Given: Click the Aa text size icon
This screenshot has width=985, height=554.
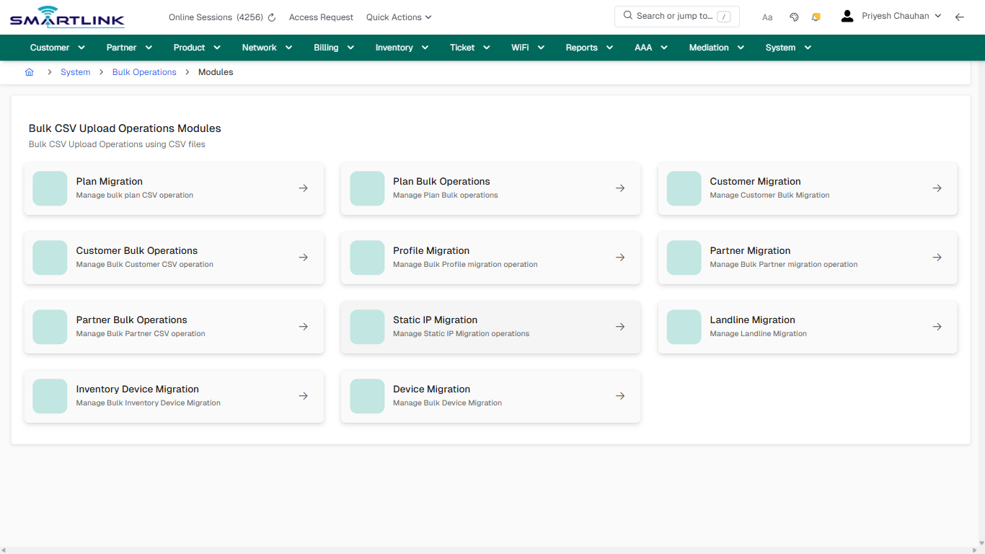Looking at the screenshot, I should 767,17.
